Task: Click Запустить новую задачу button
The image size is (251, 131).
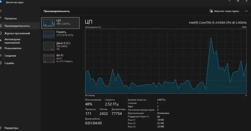Action: point(224,11)
